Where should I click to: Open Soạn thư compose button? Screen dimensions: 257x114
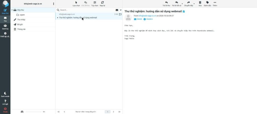tap(5, 11)
